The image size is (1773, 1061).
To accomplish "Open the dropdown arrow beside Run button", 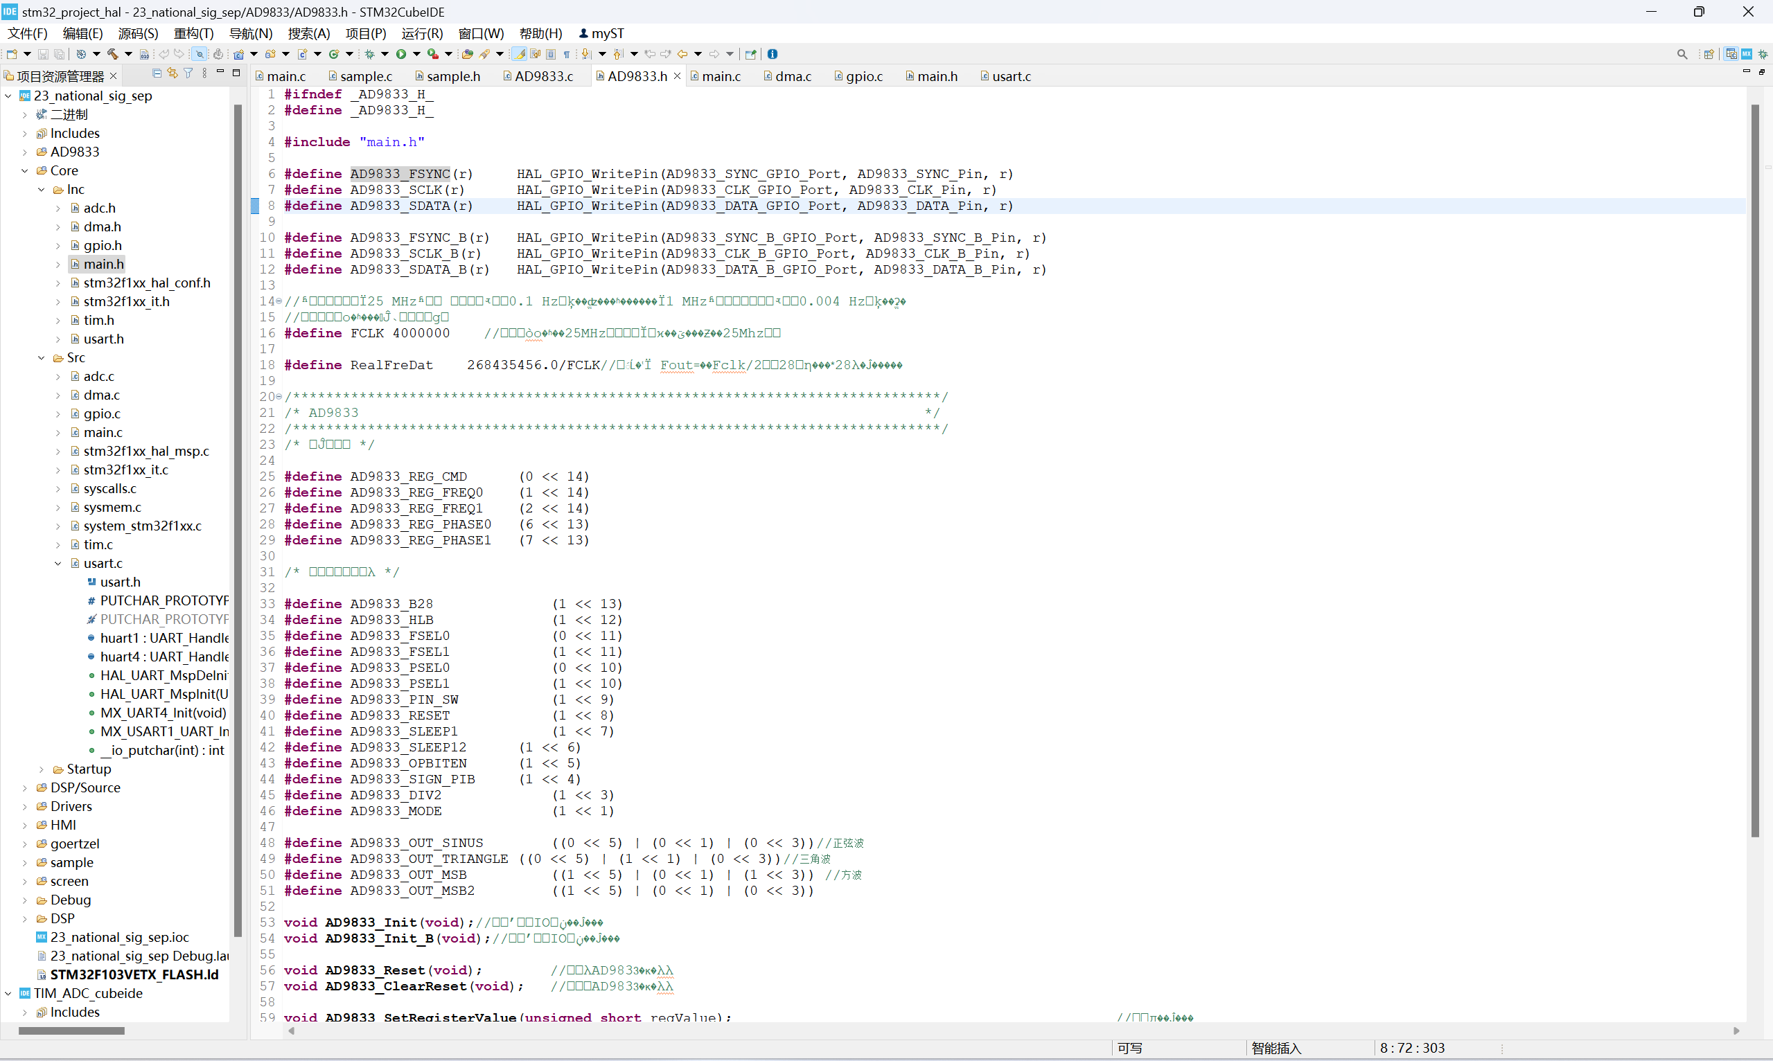I will 416,53.
